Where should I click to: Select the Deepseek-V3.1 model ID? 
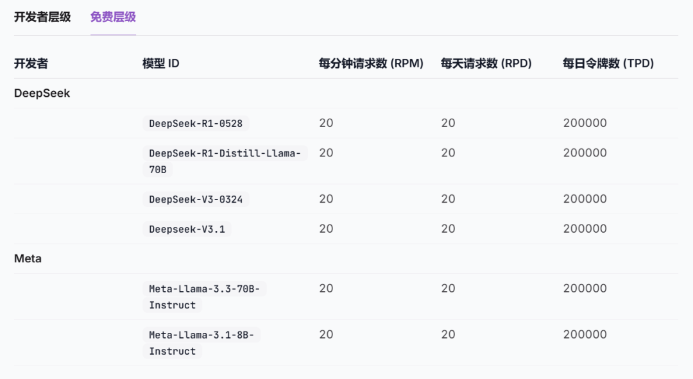click(186, 228)
